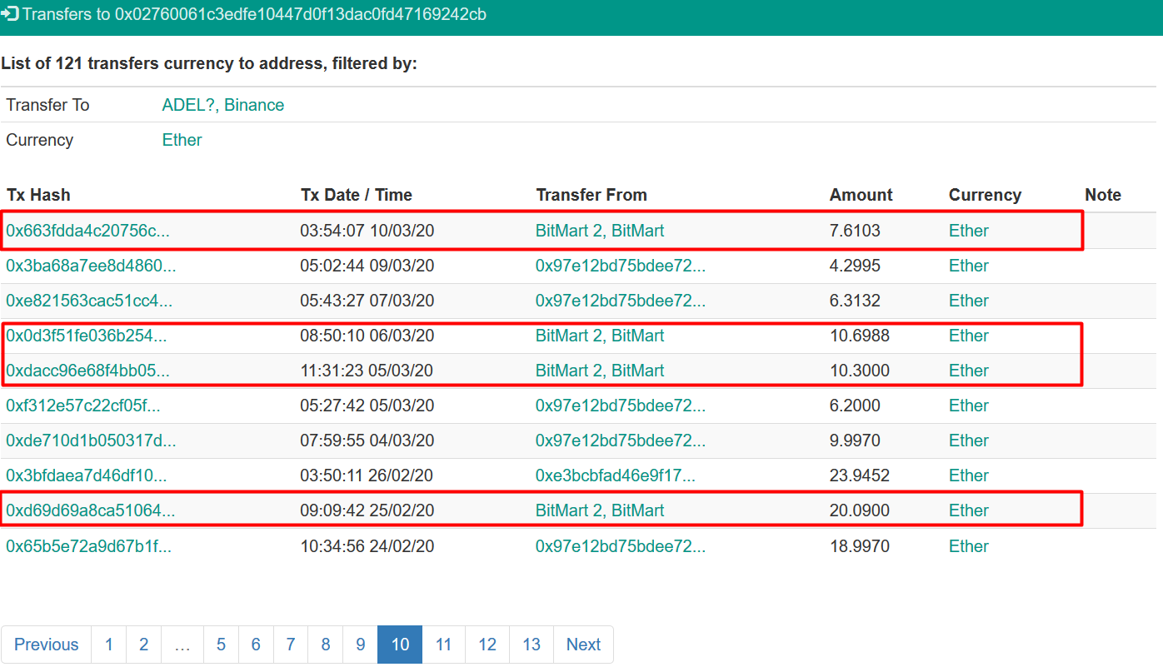The width and height of the screenshot is (1163, 672).
Task: Open transaction 0x3bfdaea7d46df10...
Action: (86, 475)
